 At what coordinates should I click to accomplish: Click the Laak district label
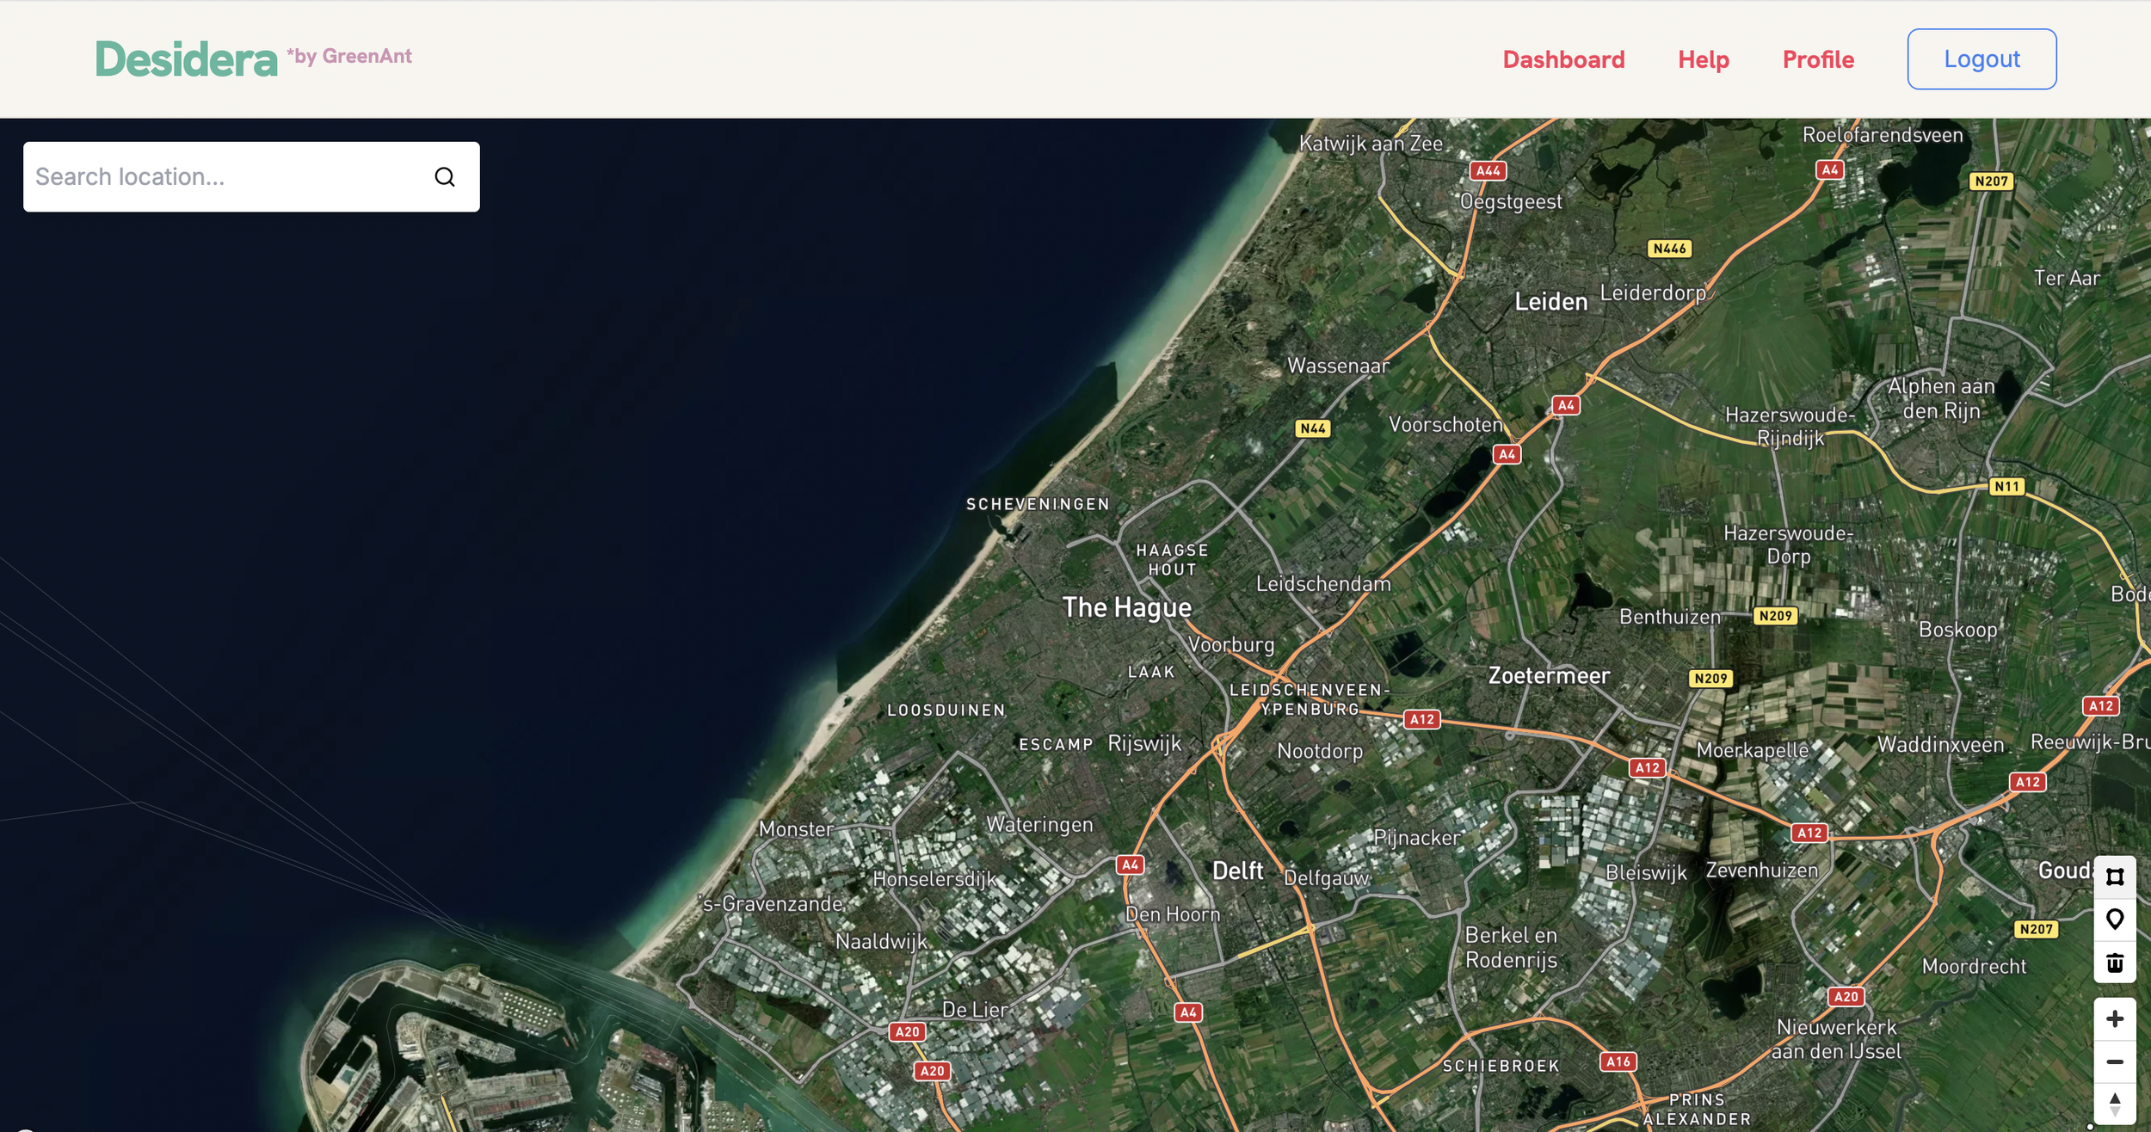point(1151,672)
